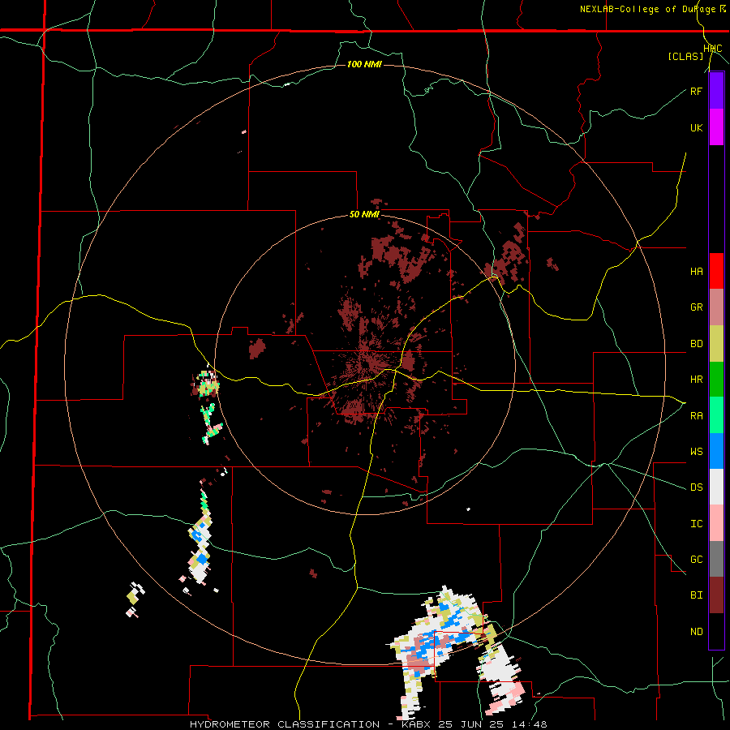Click the BI legend label

(696, 595)
